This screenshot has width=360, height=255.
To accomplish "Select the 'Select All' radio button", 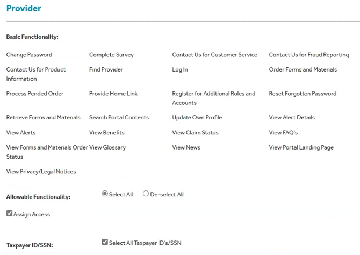I will (x=105, y=194).
